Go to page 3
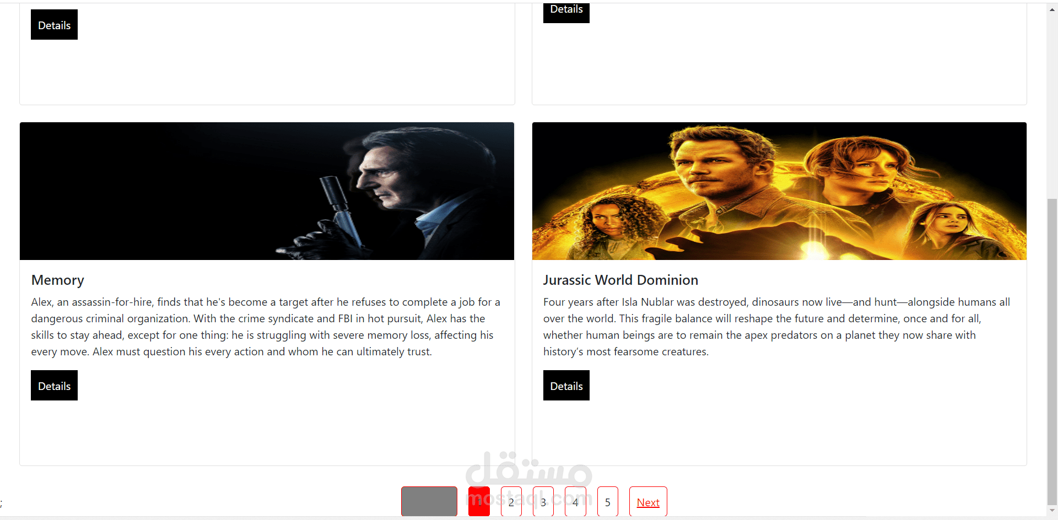1058x520 pixels. (543, 502)
